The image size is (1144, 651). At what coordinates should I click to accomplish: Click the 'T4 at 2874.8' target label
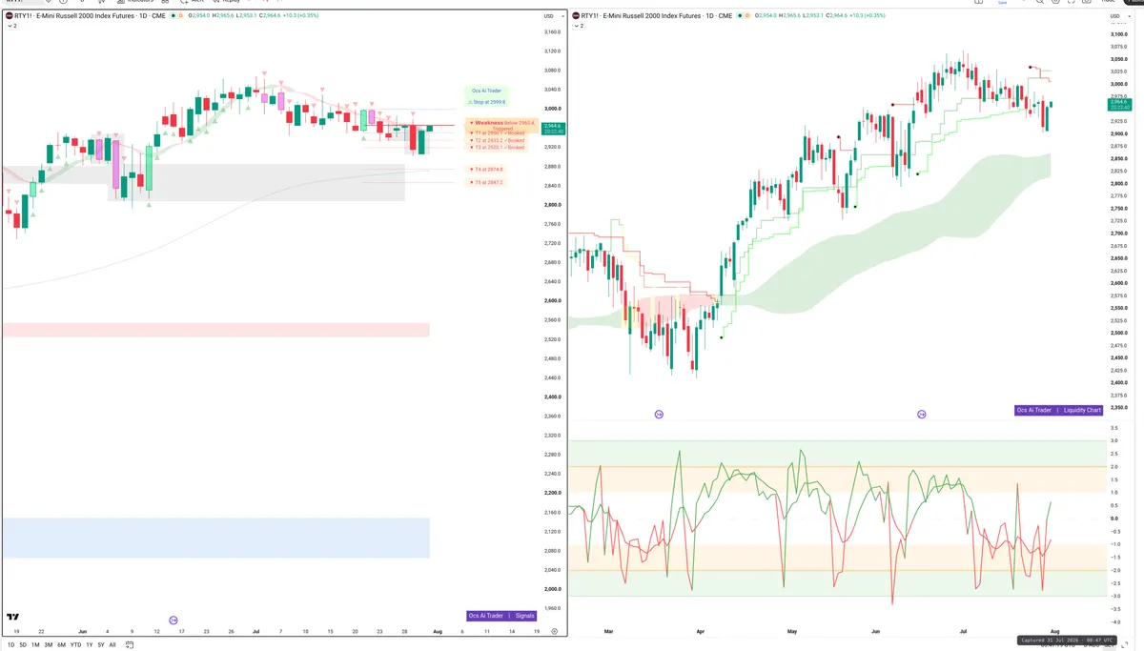[486, 169]
